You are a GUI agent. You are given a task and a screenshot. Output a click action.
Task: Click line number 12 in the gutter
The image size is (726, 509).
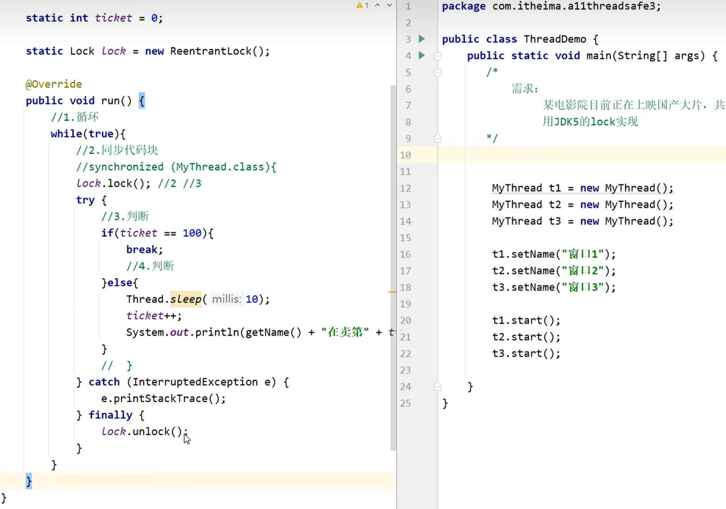coord(405,188)
